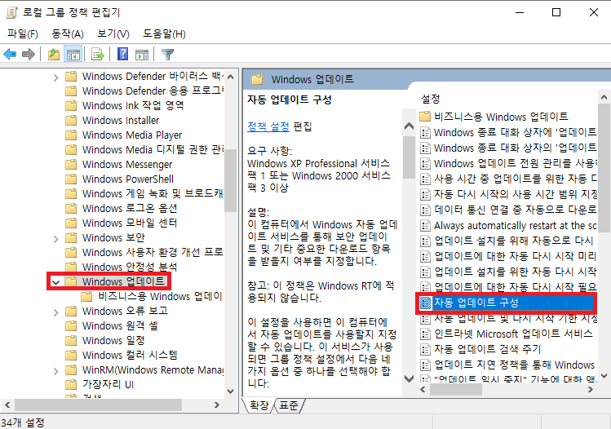611x429 pixels.
Task: Click the 정책 설정 link
Action: click(268, 126)
